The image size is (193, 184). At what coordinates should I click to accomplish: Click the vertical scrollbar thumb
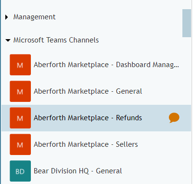coord(187,23)
